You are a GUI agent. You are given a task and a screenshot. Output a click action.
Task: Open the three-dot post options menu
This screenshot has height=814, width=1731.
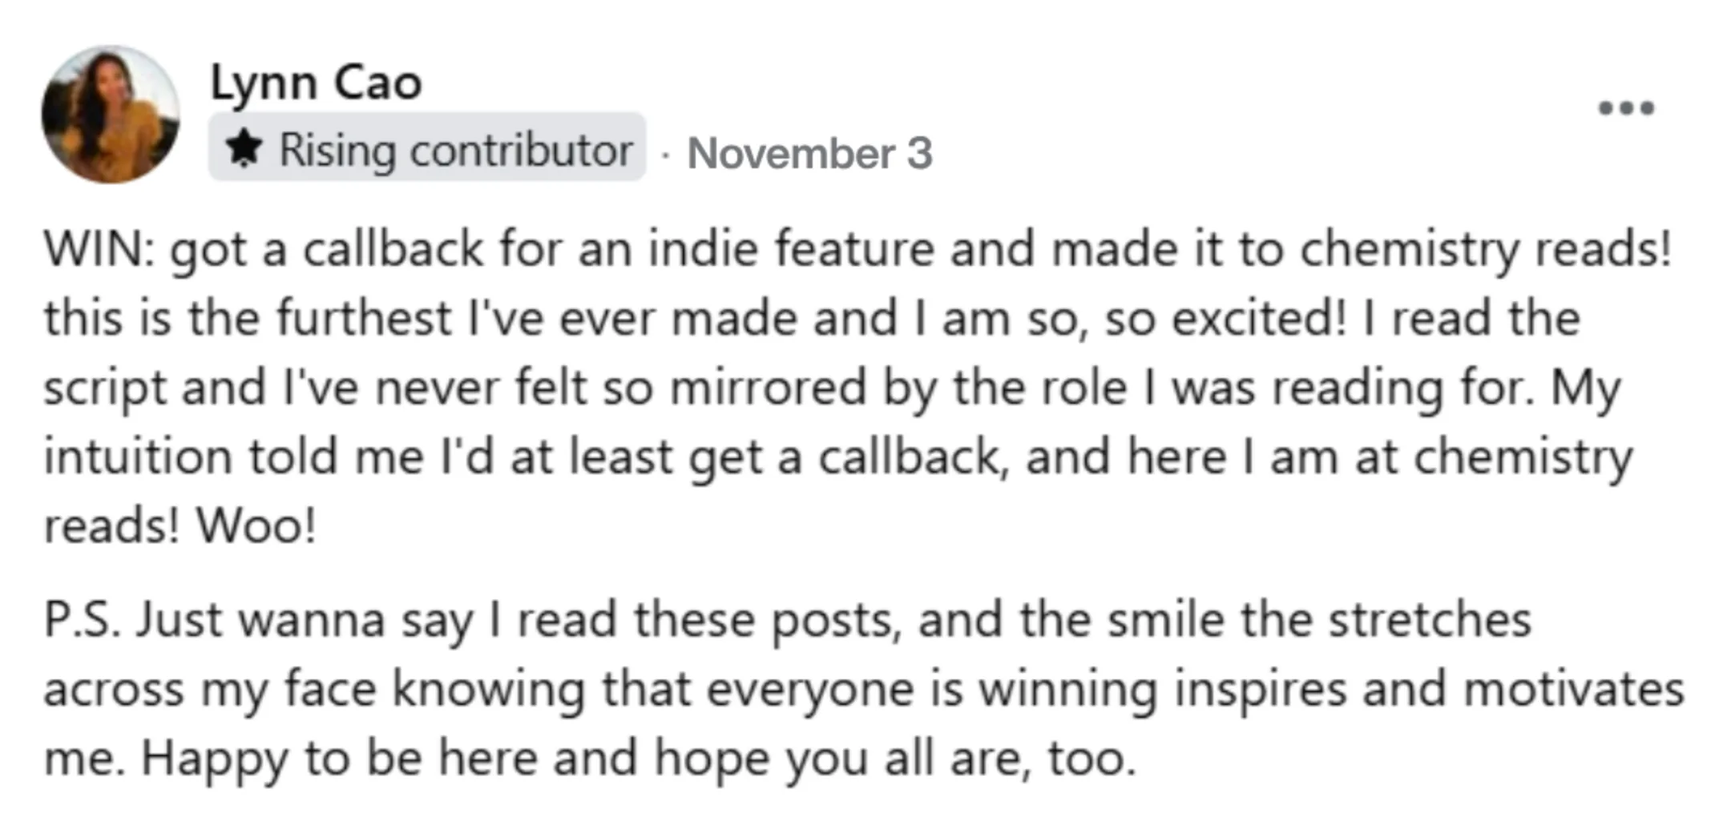(x=1626, y=108)
